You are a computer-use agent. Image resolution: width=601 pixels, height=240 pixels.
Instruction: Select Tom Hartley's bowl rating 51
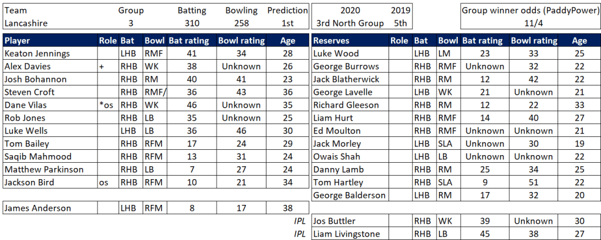pos(532,183)
